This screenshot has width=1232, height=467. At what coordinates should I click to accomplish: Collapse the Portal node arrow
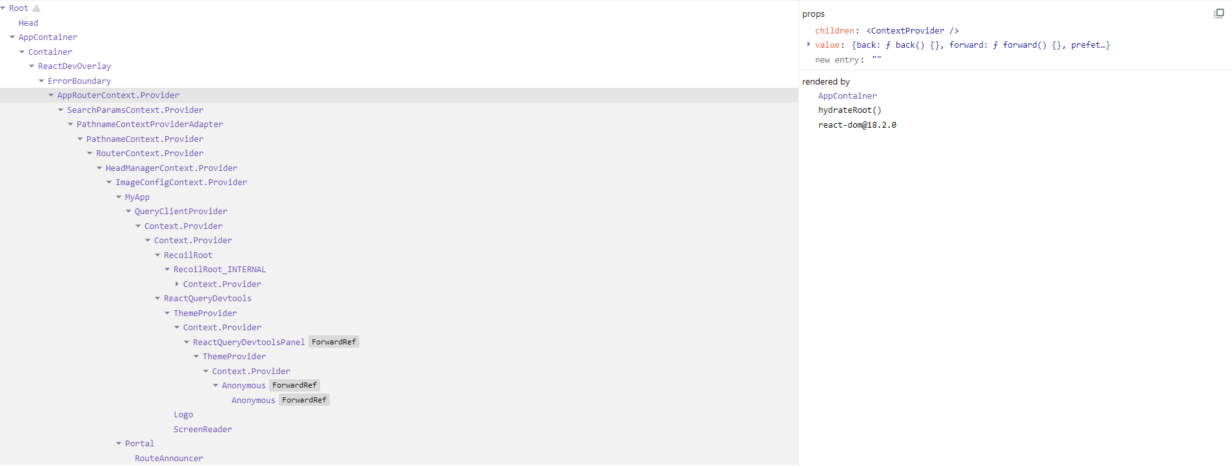click(119, 443)
